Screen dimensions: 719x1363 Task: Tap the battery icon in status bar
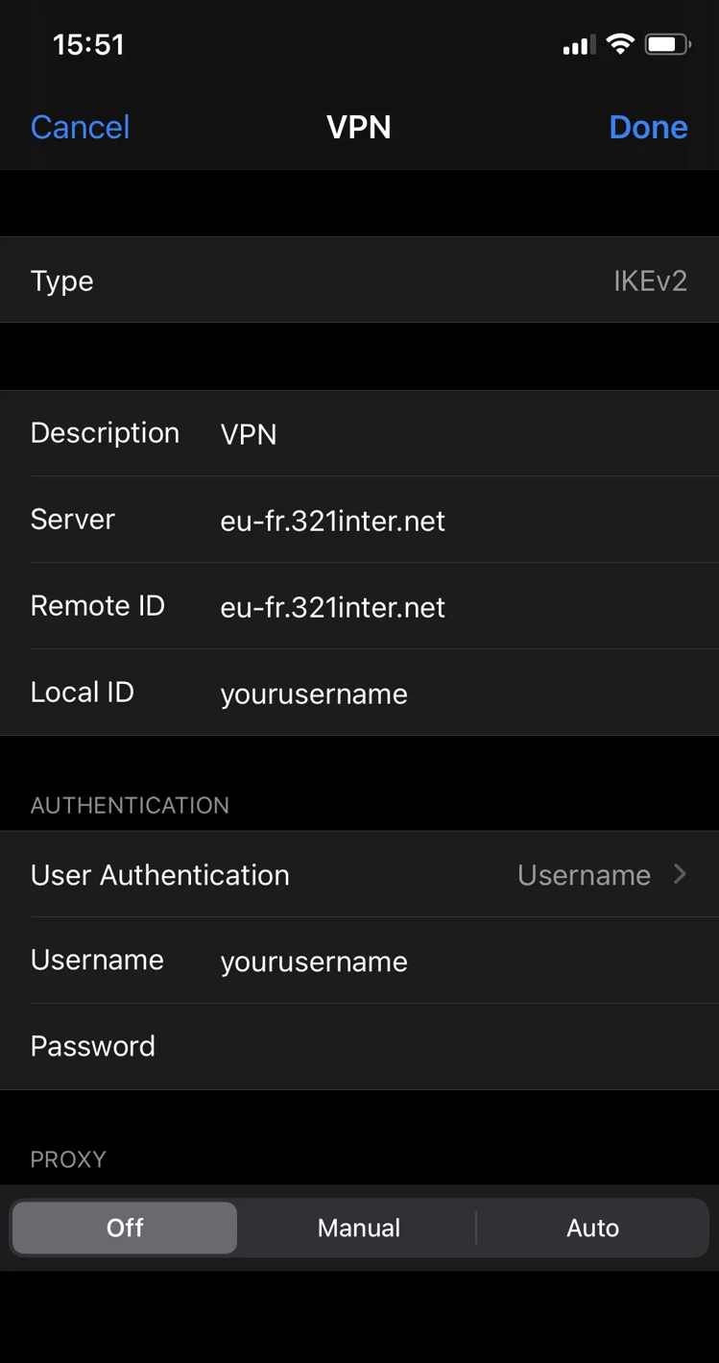click(667, 44)
